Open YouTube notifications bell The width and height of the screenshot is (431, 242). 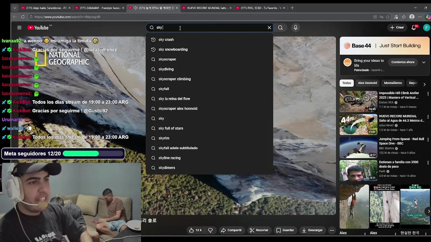coord(414,28)
